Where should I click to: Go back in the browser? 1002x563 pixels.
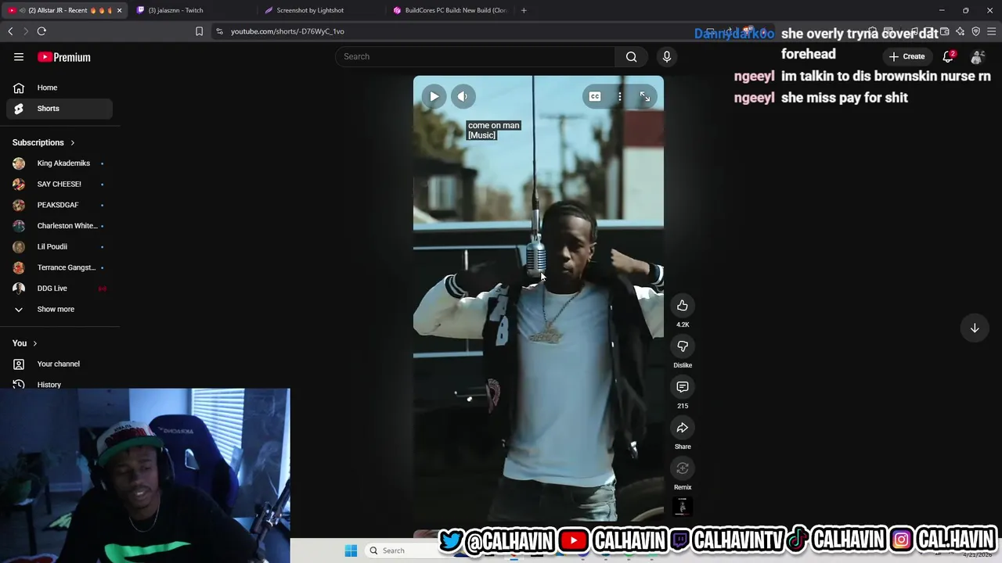tap(10, 31)
